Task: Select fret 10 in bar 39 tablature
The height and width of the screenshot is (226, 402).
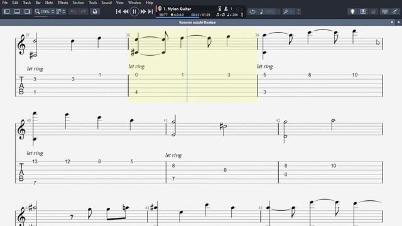Action: [x=354, y=75]
